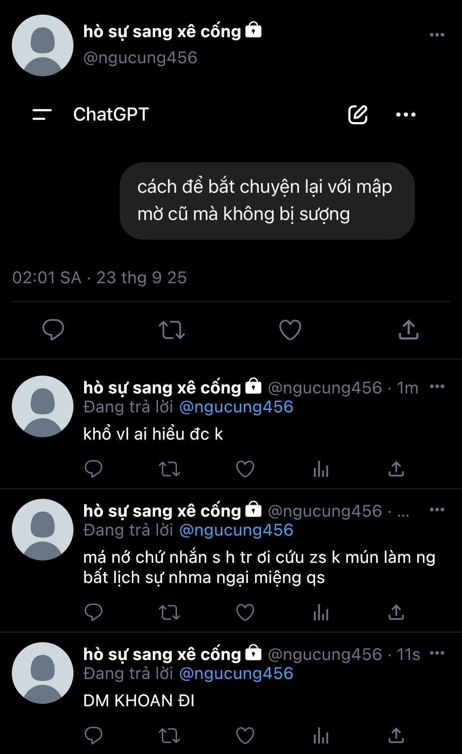Like the main tweet with heart
This screenshot has width=462, height=754.
pyautogui.click(x=290, y=330)
